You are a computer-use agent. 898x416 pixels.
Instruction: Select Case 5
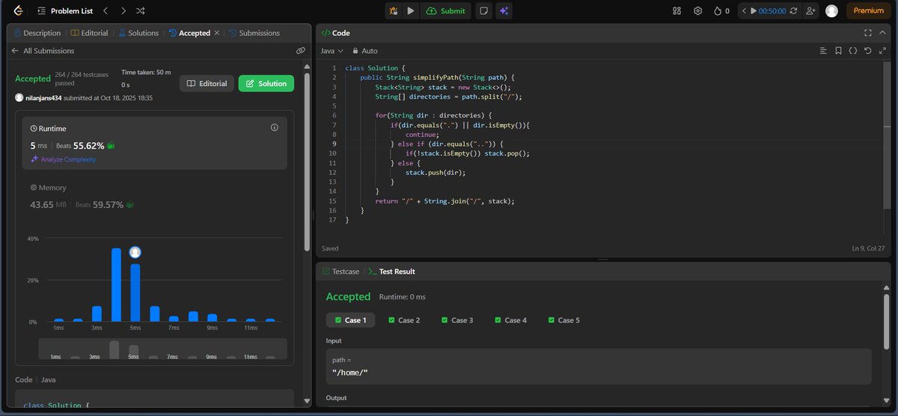[564, 320]
